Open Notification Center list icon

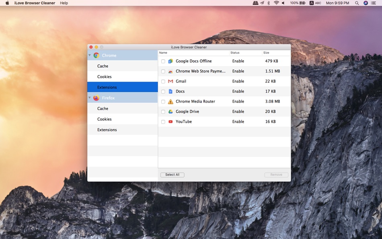point(374,3)
